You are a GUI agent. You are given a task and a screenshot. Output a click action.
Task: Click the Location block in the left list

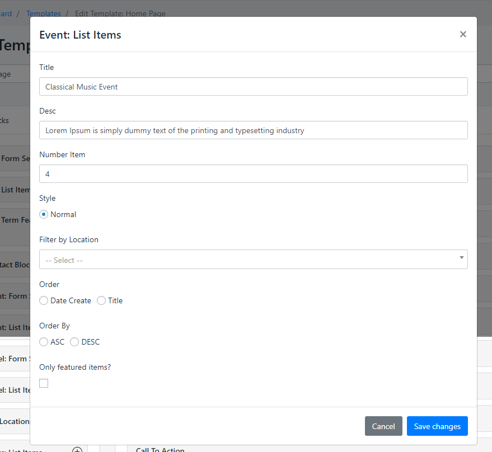(x=15, y=421)
